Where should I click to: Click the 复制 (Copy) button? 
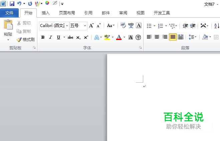click(24, 31)
